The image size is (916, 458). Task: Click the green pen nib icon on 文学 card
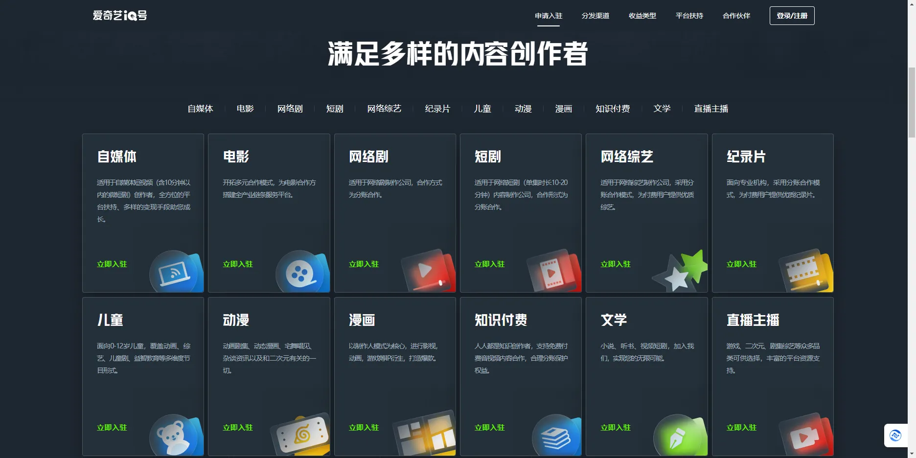tap(680, 435)
